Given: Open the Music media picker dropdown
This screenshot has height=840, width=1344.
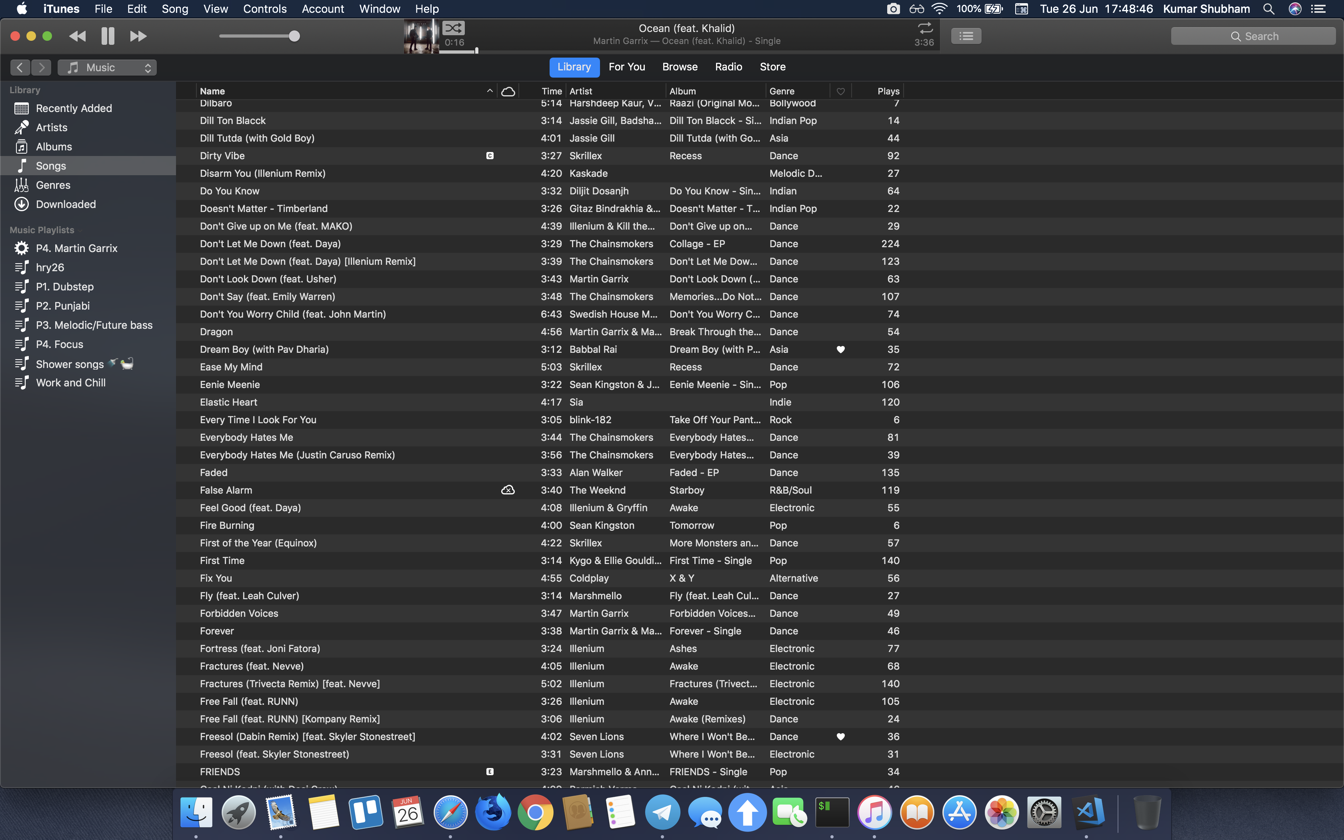Looking at the screenshot, I should [x=107, y=67].
